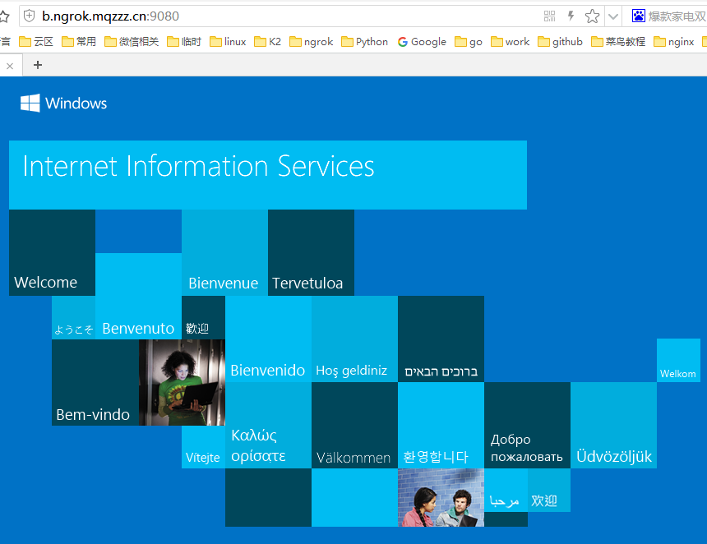Open the Google bookmark
This screenshot has height=544, width=707.
422,42
